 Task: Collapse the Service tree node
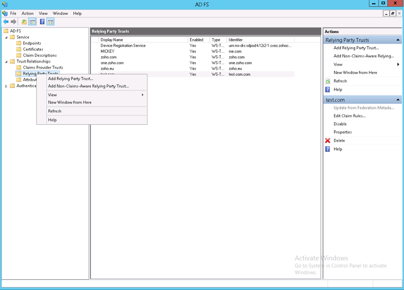7,37
